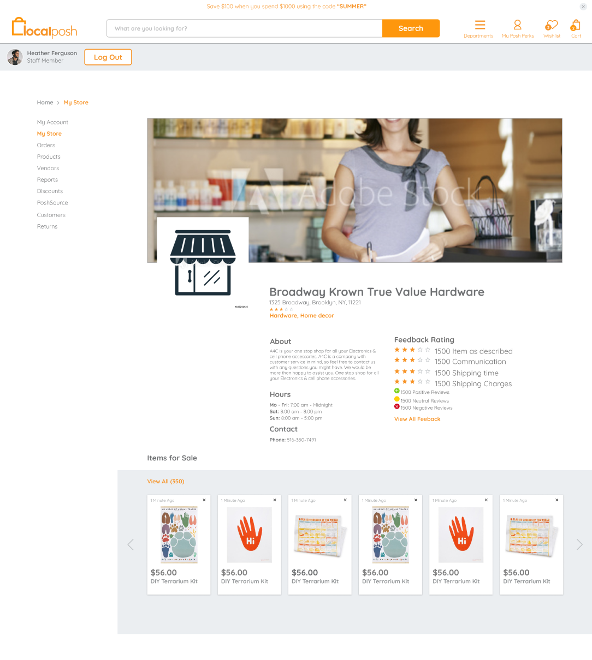Click 1500 Neutral Reviews text
Image resolution: width=592 pixels, height=660 pixels.
point(425,401)
